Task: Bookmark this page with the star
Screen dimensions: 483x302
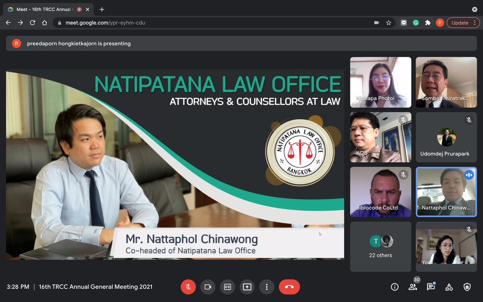Action: tap(389, 23)
